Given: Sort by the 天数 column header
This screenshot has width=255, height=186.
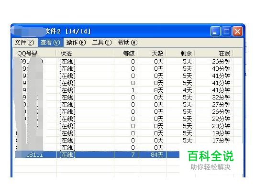Looking at the screenshot, I should coord(152,54).
